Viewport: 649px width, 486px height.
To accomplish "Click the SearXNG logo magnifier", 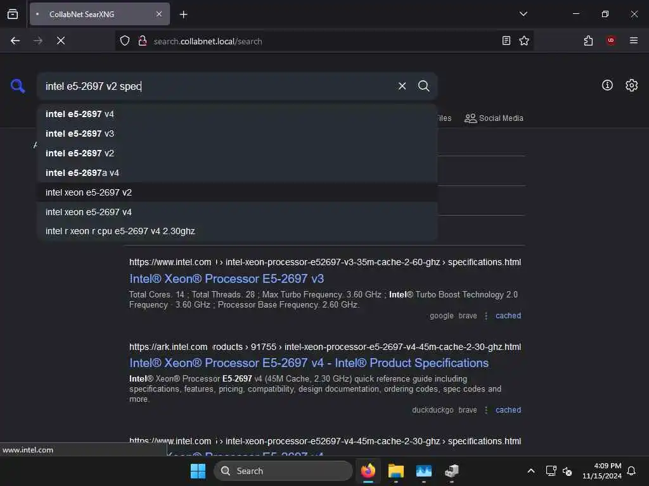I will (x=18, y=86).
